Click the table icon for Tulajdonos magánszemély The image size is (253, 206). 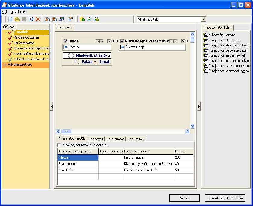206,55
